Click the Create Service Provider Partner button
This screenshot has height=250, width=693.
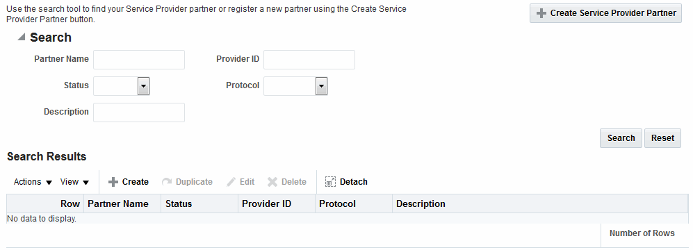(605, 13)
